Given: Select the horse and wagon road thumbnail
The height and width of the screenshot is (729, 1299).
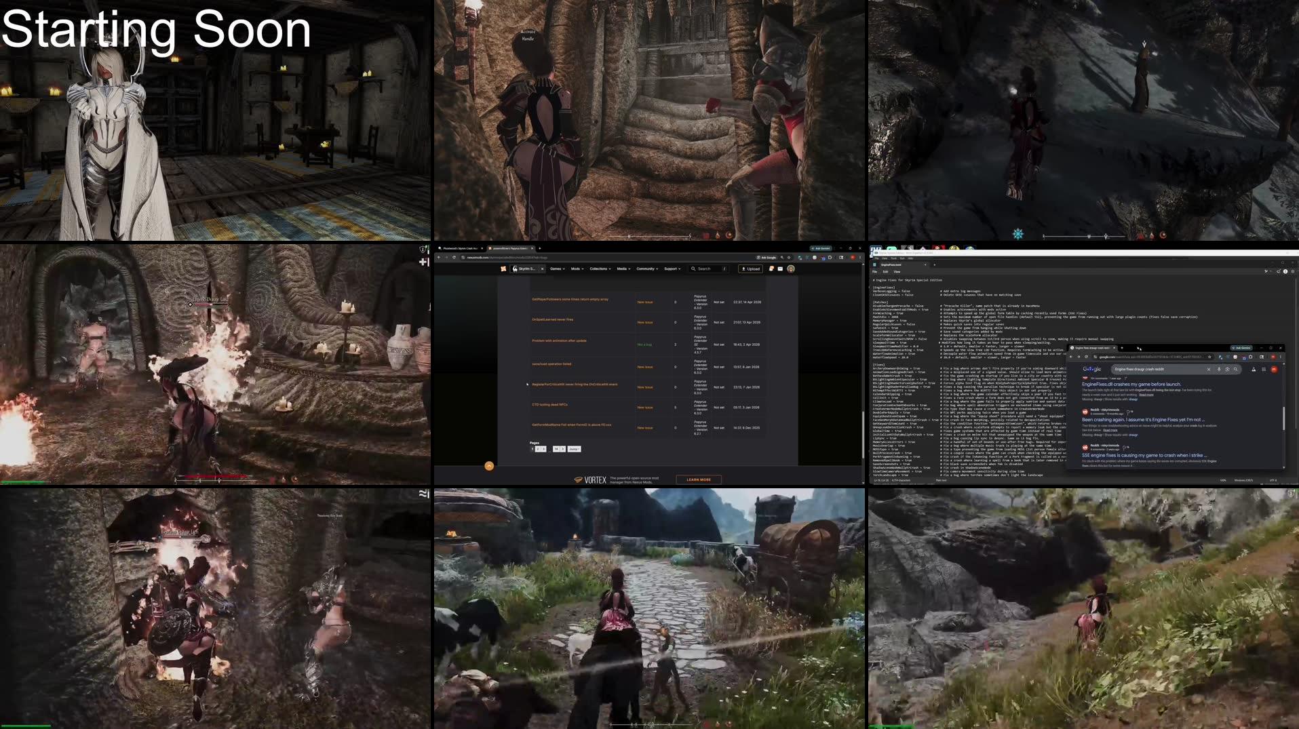Looking at the screenshot, I should 649,608.
